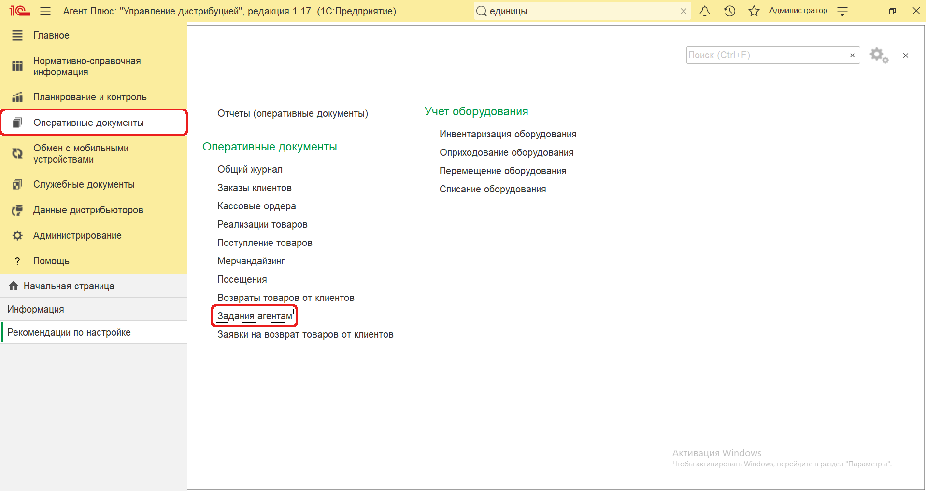Clear the 'единицы' global search text

coord(684,11)
